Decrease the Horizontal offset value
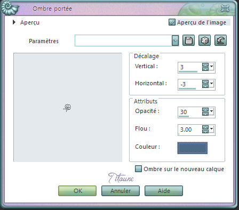The height and width of the screenshot is (210, 239). (x=205, y=86)
